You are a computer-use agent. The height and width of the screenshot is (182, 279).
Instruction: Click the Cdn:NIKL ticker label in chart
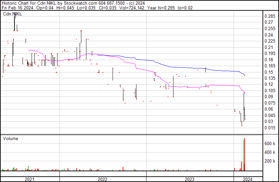point(12,14)
